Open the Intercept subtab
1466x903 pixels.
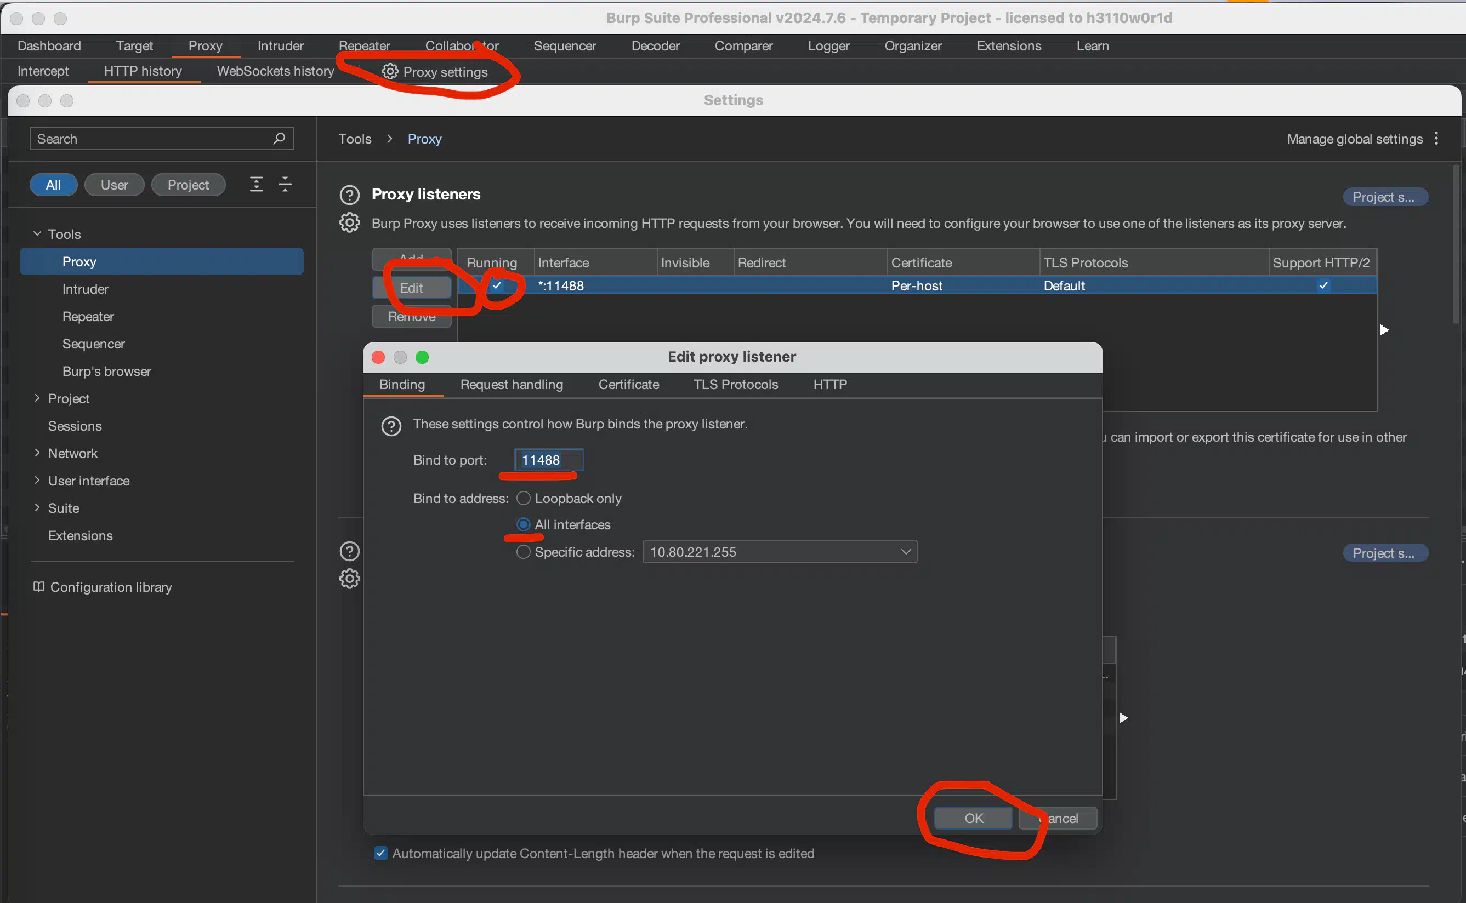click(x=43, y=71)
